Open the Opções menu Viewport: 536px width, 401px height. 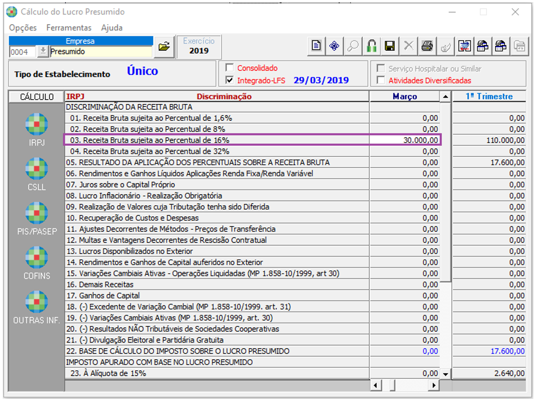[23, 27]
